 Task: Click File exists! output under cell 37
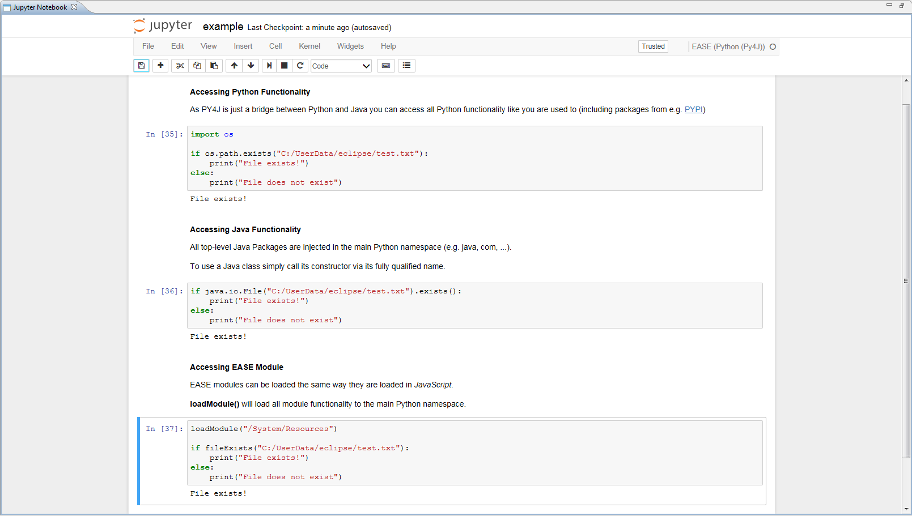pyautogui.click(x=218, y=493)
